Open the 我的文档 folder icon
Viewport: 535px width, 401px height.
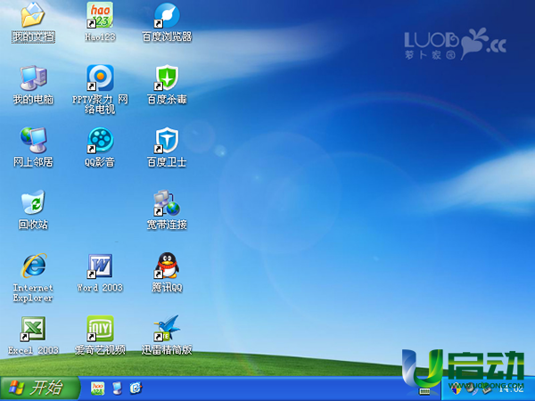pos(33,15)
